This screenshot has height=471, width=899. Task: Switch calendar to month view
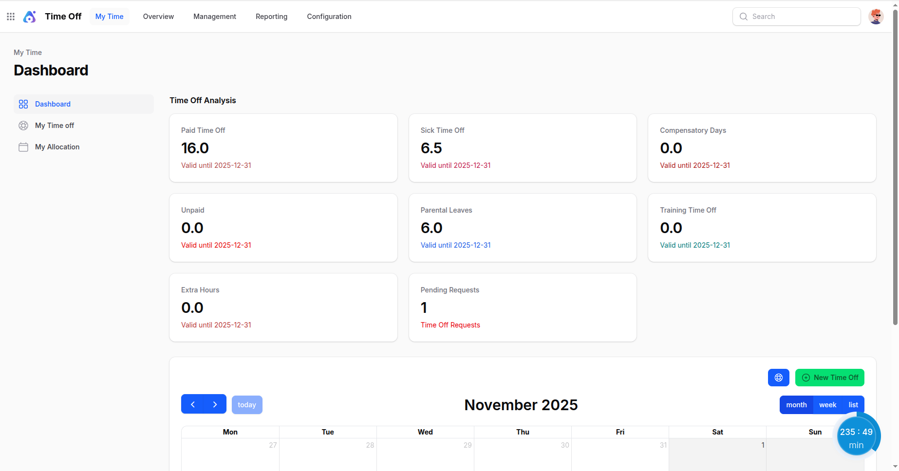coord(796,405)
